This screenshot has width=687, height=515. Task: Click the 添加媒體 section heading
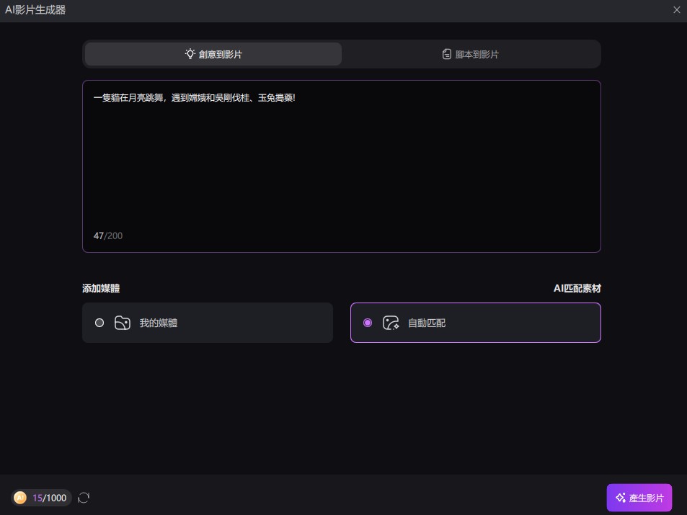click(101, 288)
